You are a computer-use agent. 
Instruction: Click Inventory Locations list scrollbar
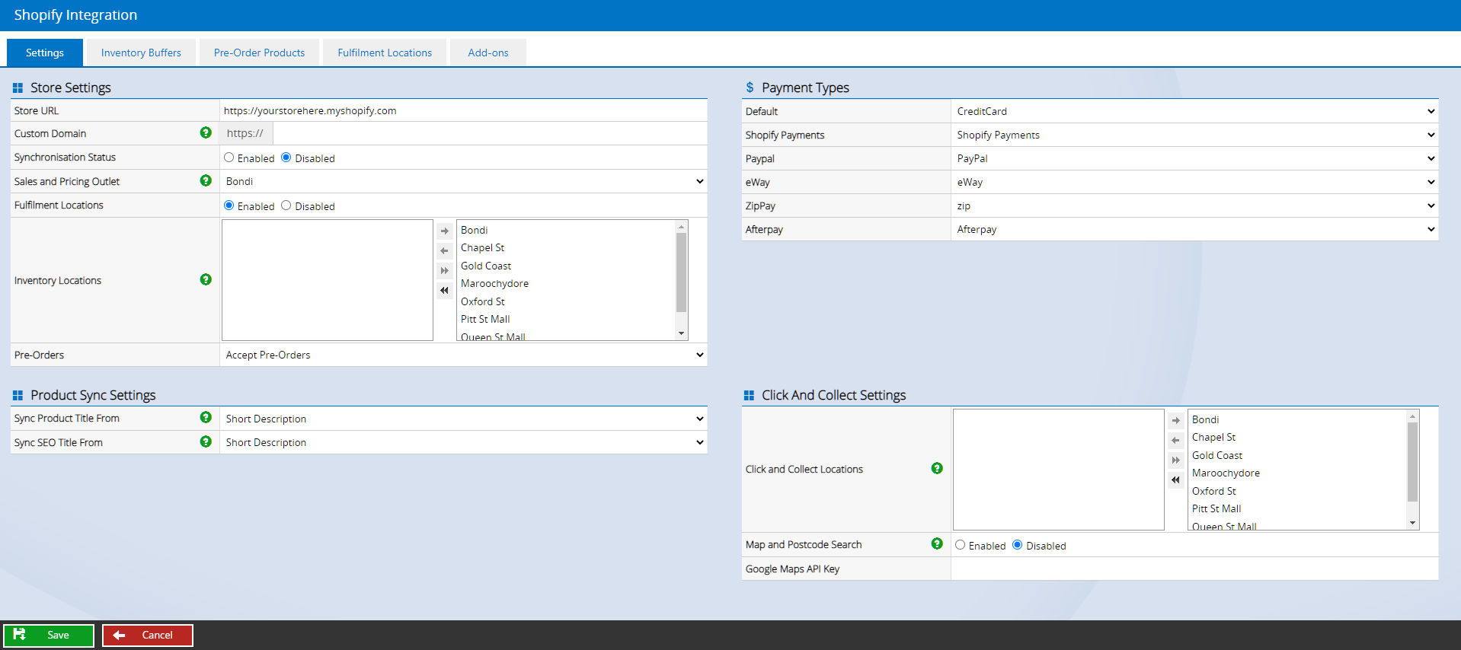coord(682,272)
